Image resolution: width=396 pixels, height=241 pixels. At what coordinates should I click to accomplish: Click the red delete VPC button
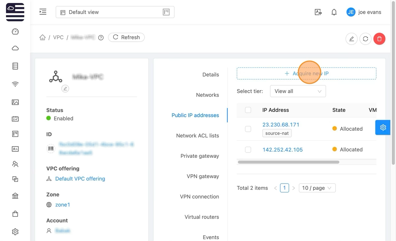tap(379, 39)
